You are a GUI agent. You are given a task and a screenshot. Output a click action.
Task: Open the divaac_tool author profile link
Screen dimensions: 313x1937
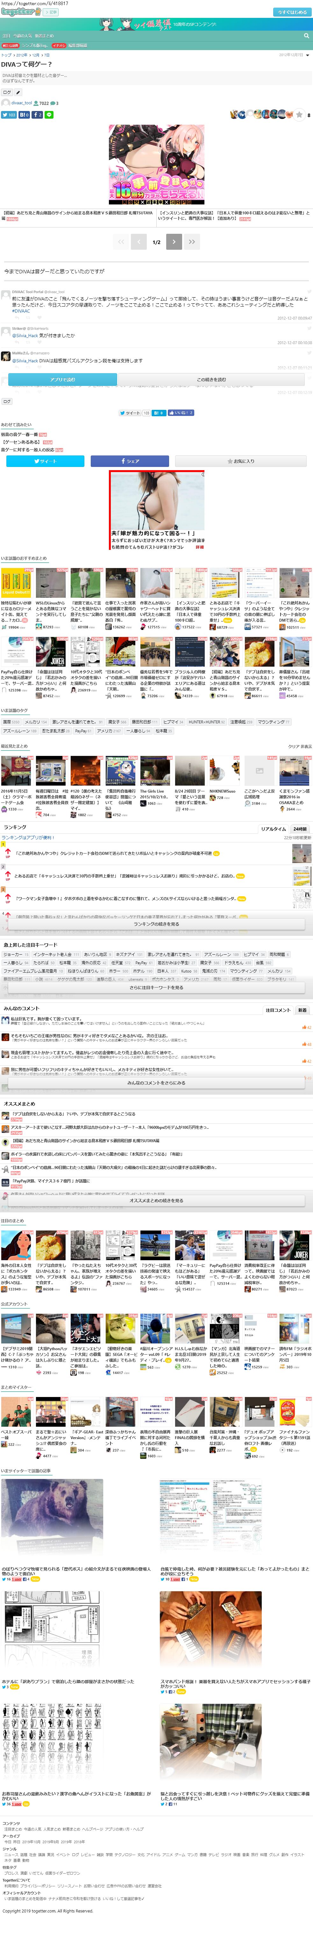[22, 103]
